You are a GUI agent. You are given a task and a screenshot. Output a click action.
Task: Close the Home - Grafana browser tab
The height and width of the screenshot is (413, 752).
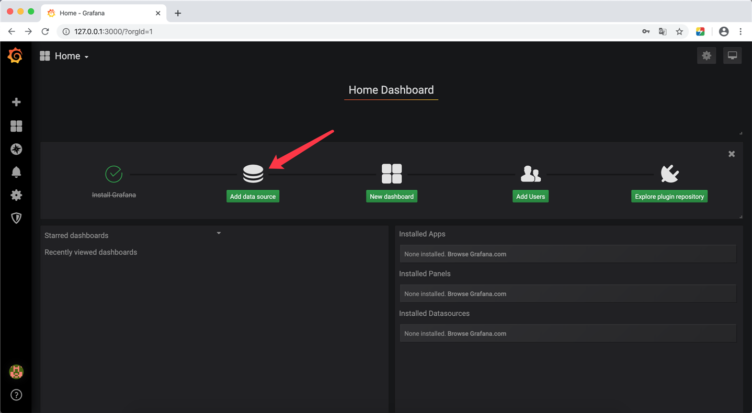click(x=158, y=13)
